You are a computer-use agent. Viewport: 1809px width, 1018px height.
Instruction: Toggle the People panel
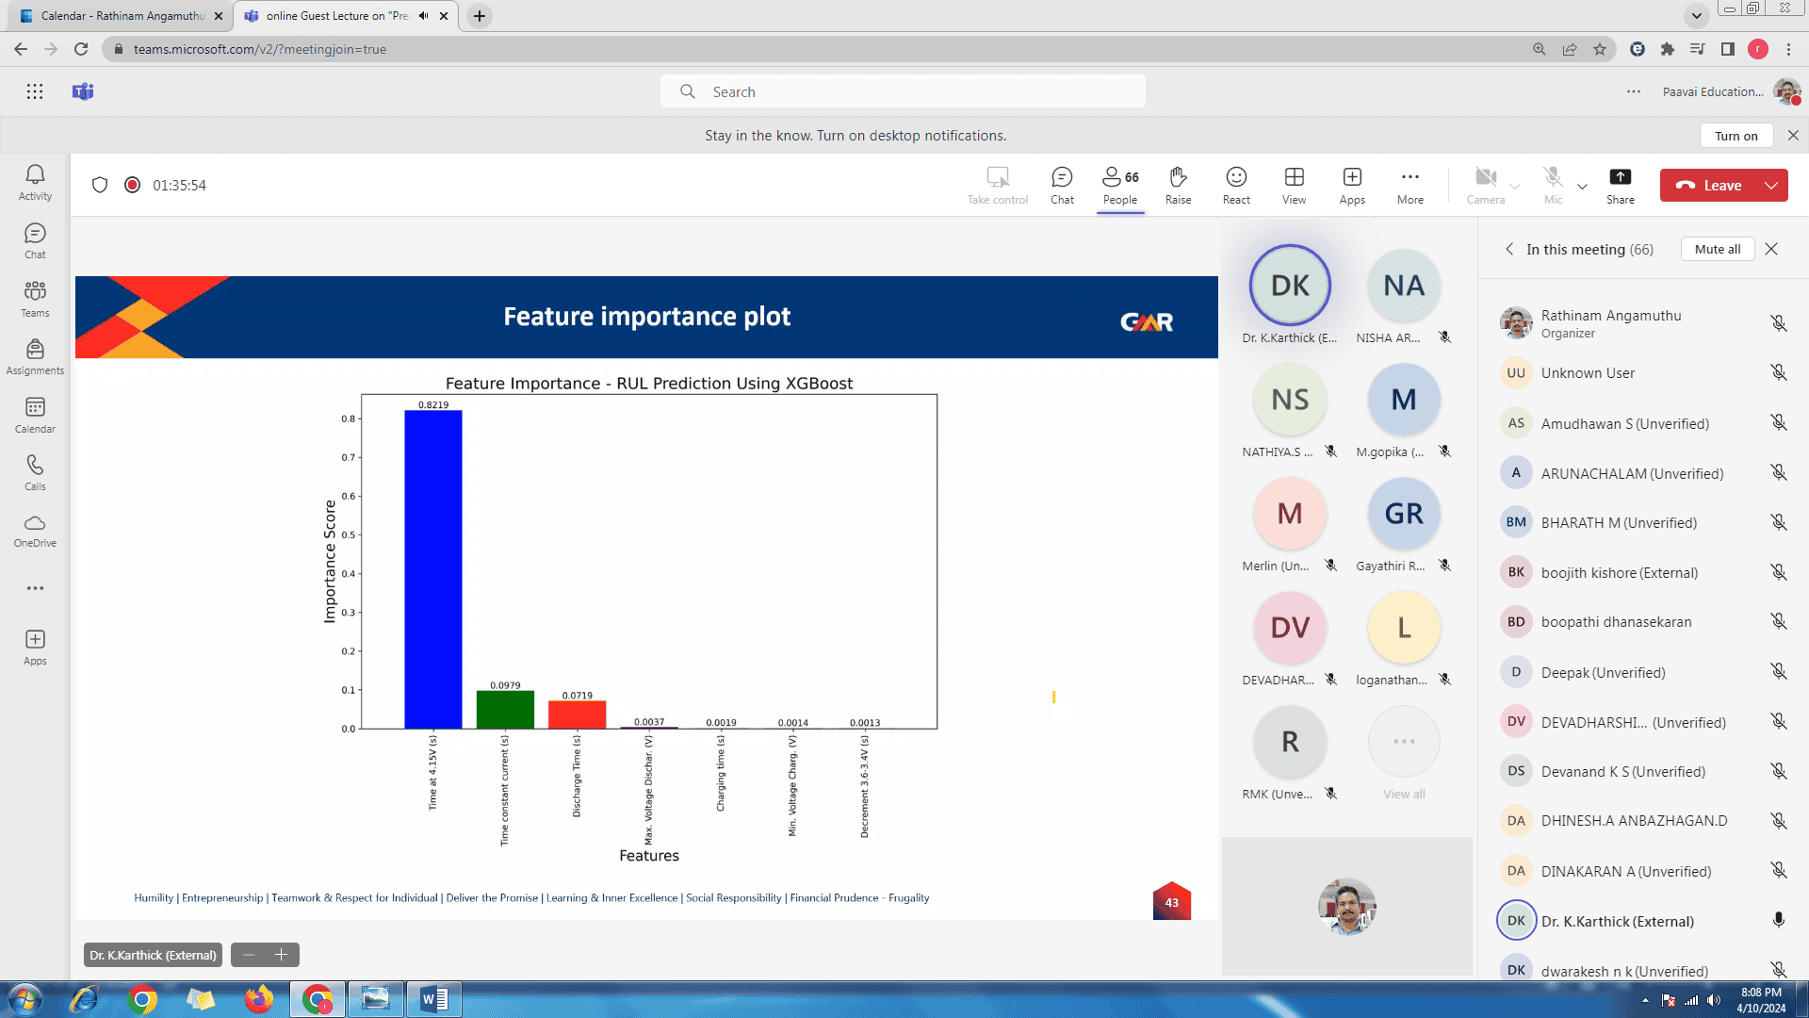[x=1120, y=185]
